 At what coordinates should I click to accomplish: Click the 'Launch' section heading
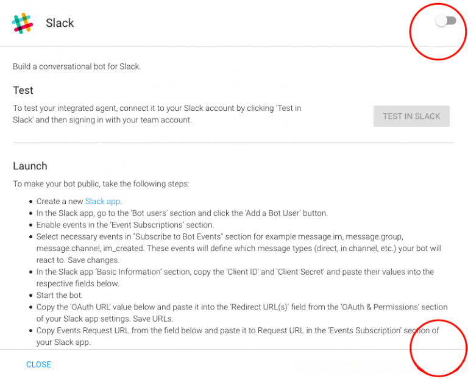pyautogui.click(x=30, y=166)
